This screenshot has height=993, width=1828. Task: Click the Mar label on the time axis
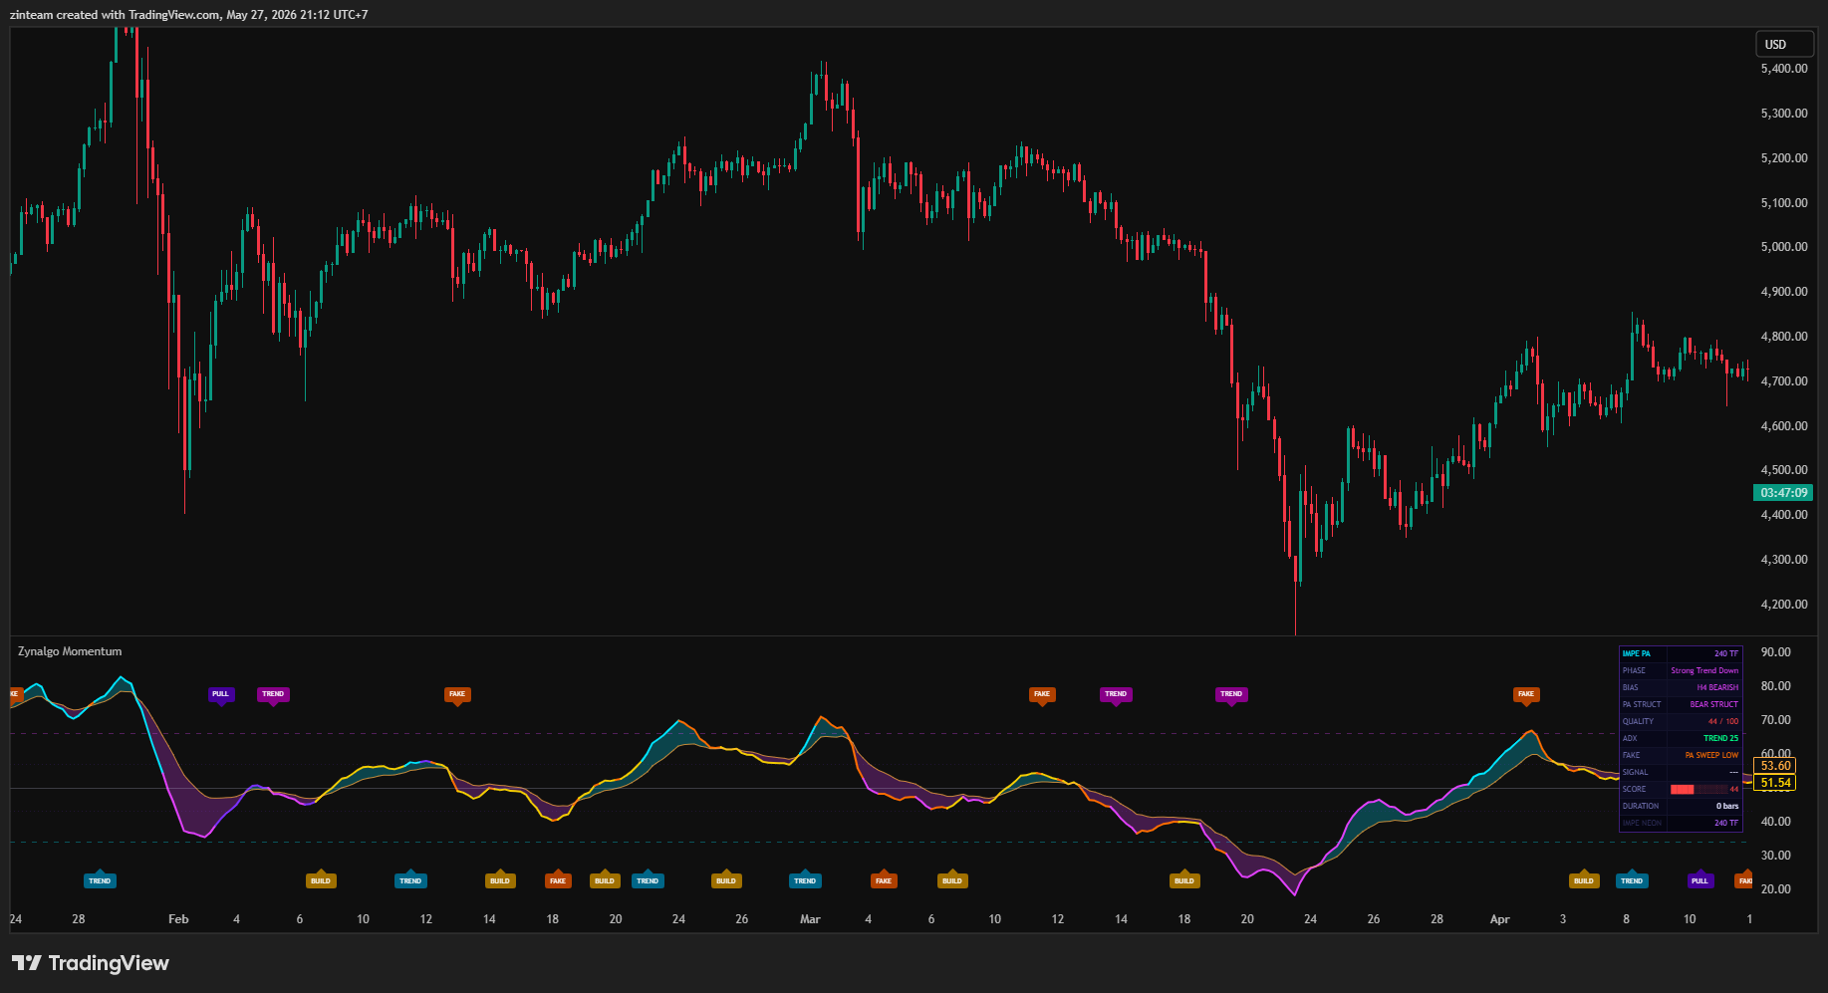810,919
